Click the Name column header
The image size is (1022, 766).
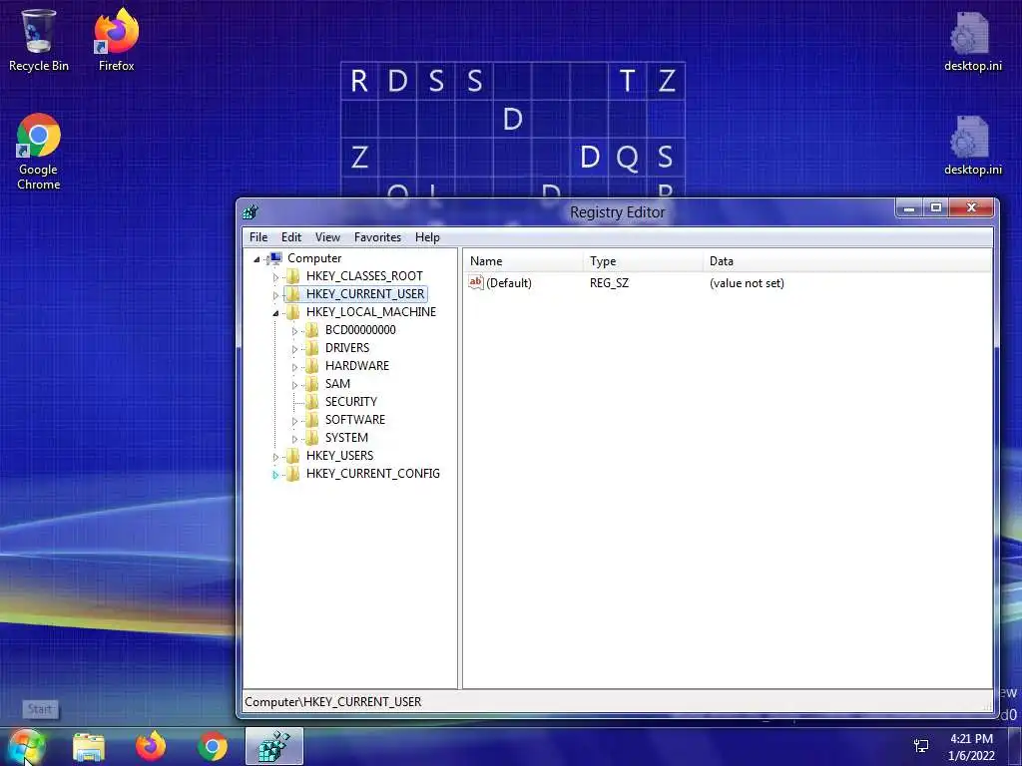coord(523,261)
